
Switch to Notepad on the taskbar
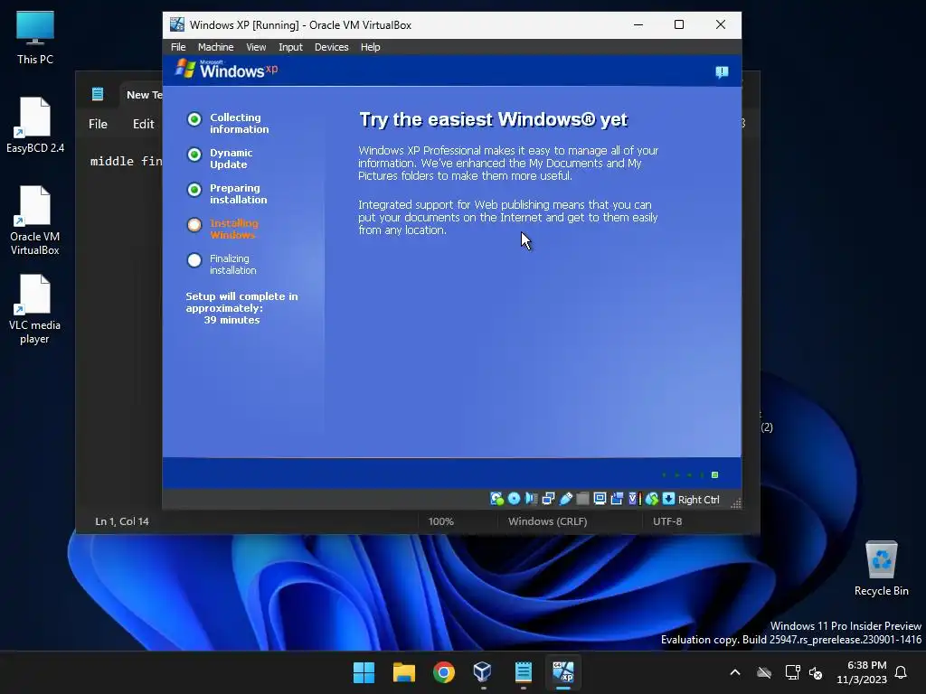point(524,672)
